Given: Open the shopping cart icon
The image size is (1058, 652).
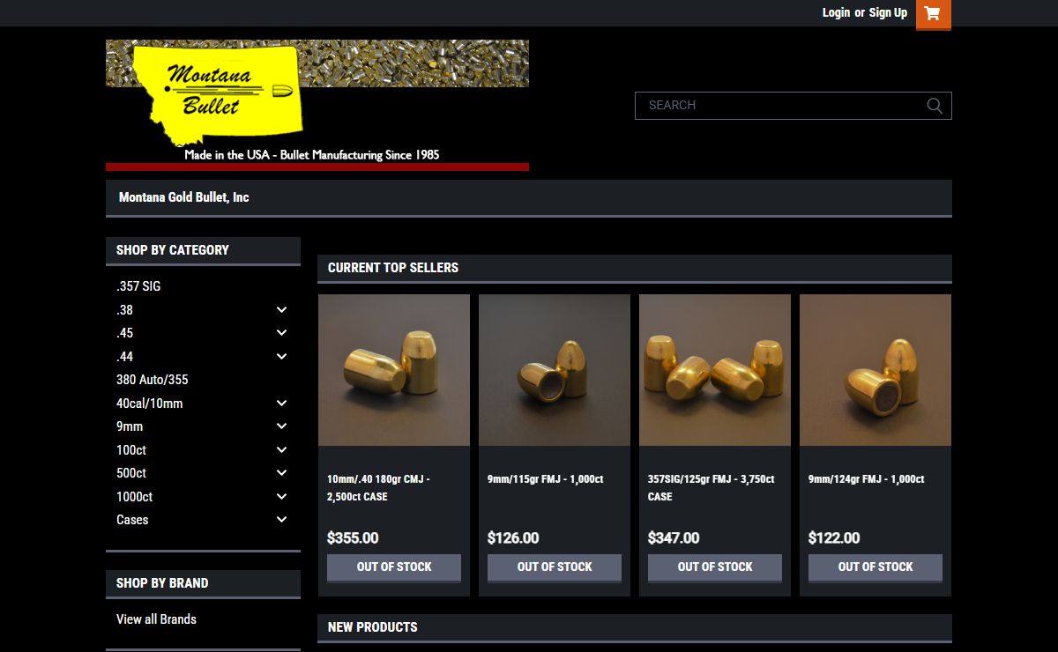Looking at the screenshot, I should [x=934, y=14].
